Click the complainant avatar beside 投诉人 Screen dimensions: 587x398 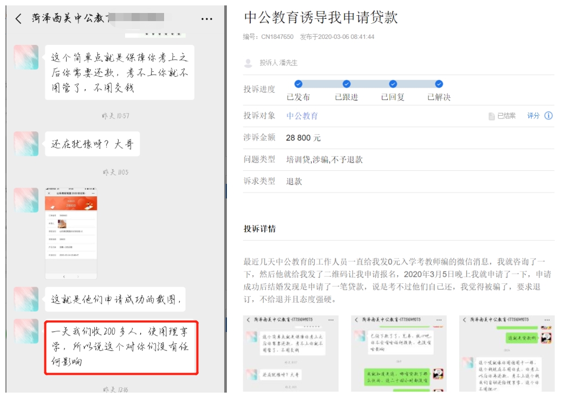click(x=249, y=63)
